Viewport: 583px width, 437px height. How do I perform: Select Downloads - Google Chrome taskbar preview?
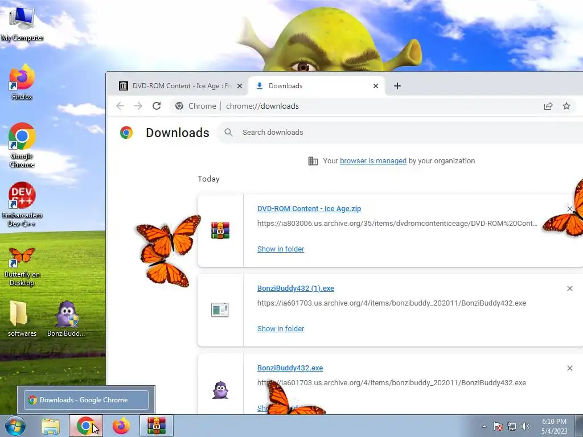pos(87,400)
